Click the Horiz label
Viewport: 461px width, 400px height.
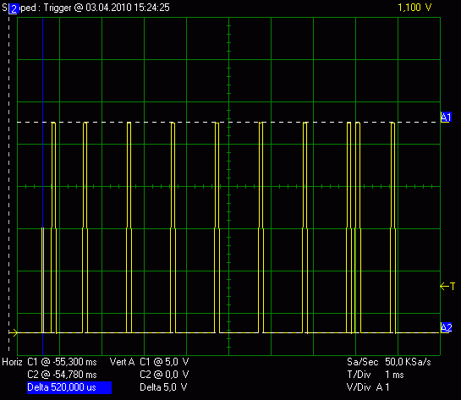click(x=12, y=362)
